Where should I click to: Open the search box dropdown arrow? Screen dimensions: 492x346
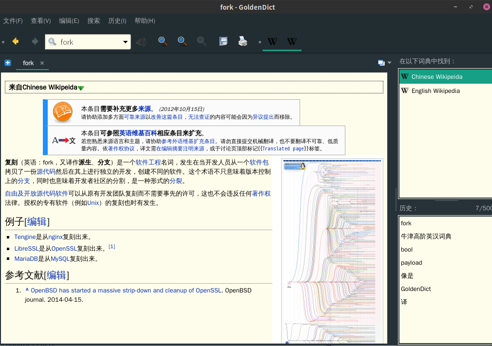point(125,42)
